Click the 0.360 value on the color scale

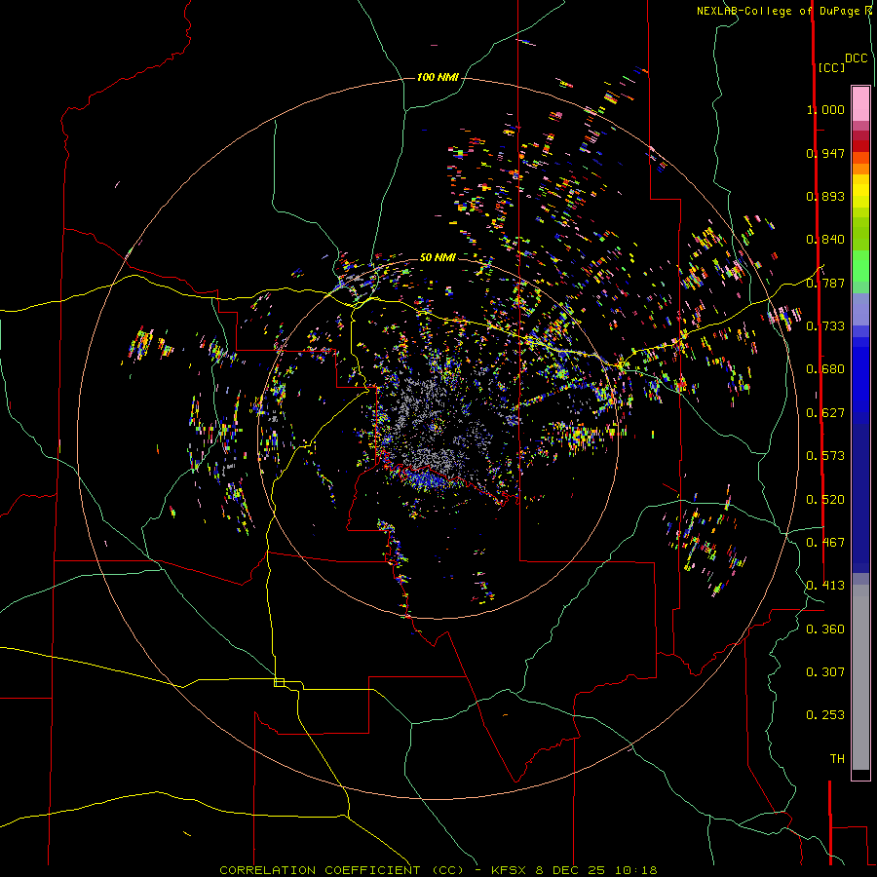click(x=825, y=629)
